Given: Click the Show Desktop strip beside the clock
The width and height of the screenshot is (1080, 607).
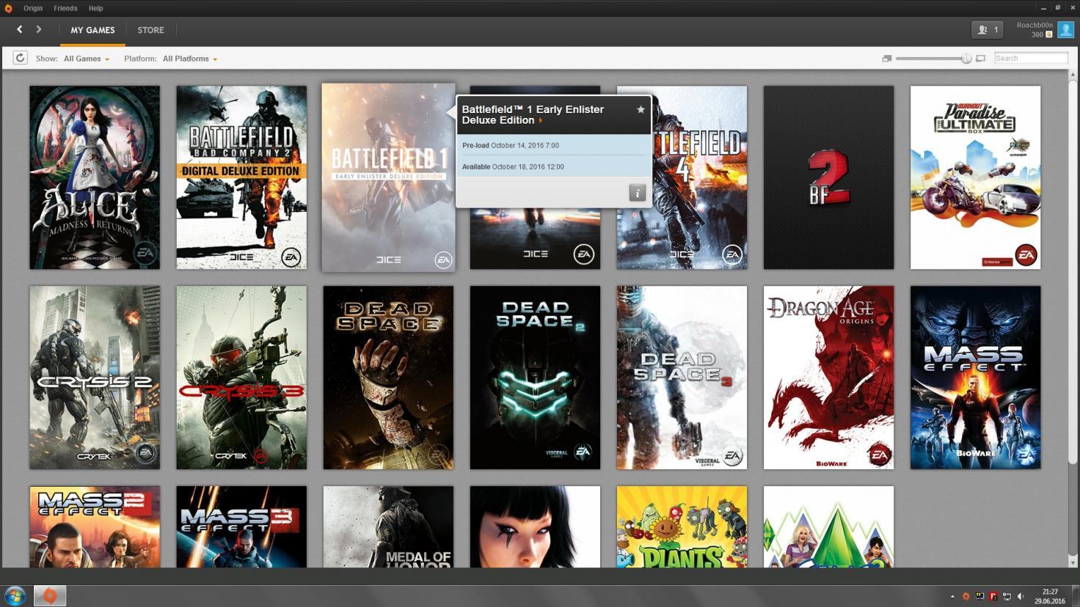Looking at the screenshot, I should [1075, 596].
